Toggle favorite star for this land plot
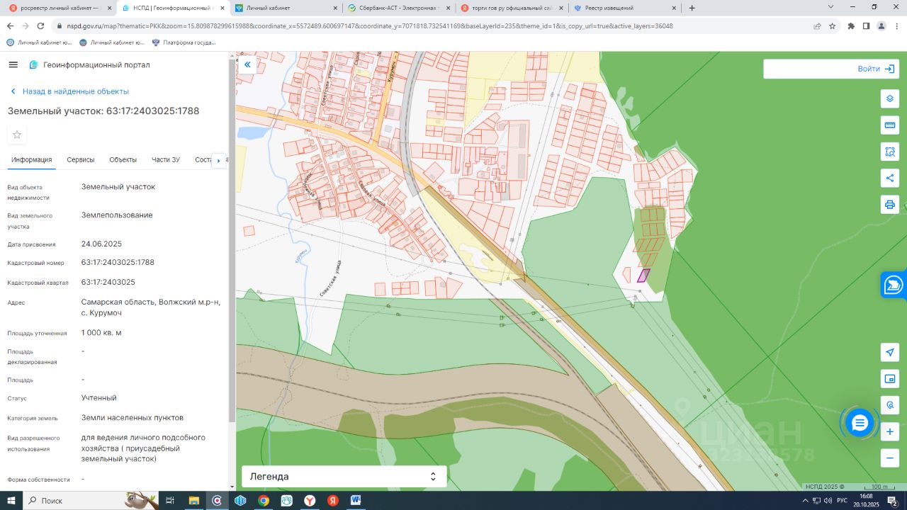Screen dimensions: 907x510 pyautogui.click(x=17, y=135)
